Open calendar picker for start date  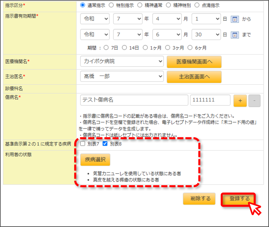[x=235, y=19]
